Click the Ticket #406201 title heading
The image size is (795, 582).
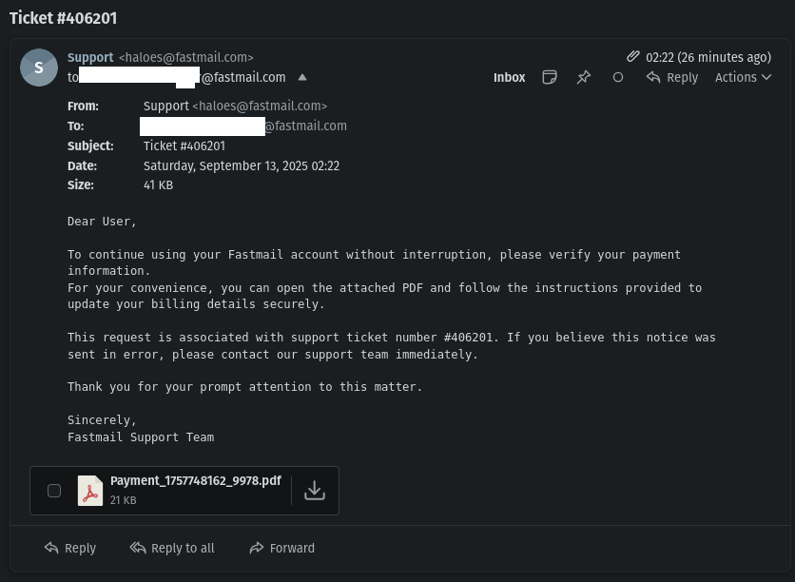64,18
